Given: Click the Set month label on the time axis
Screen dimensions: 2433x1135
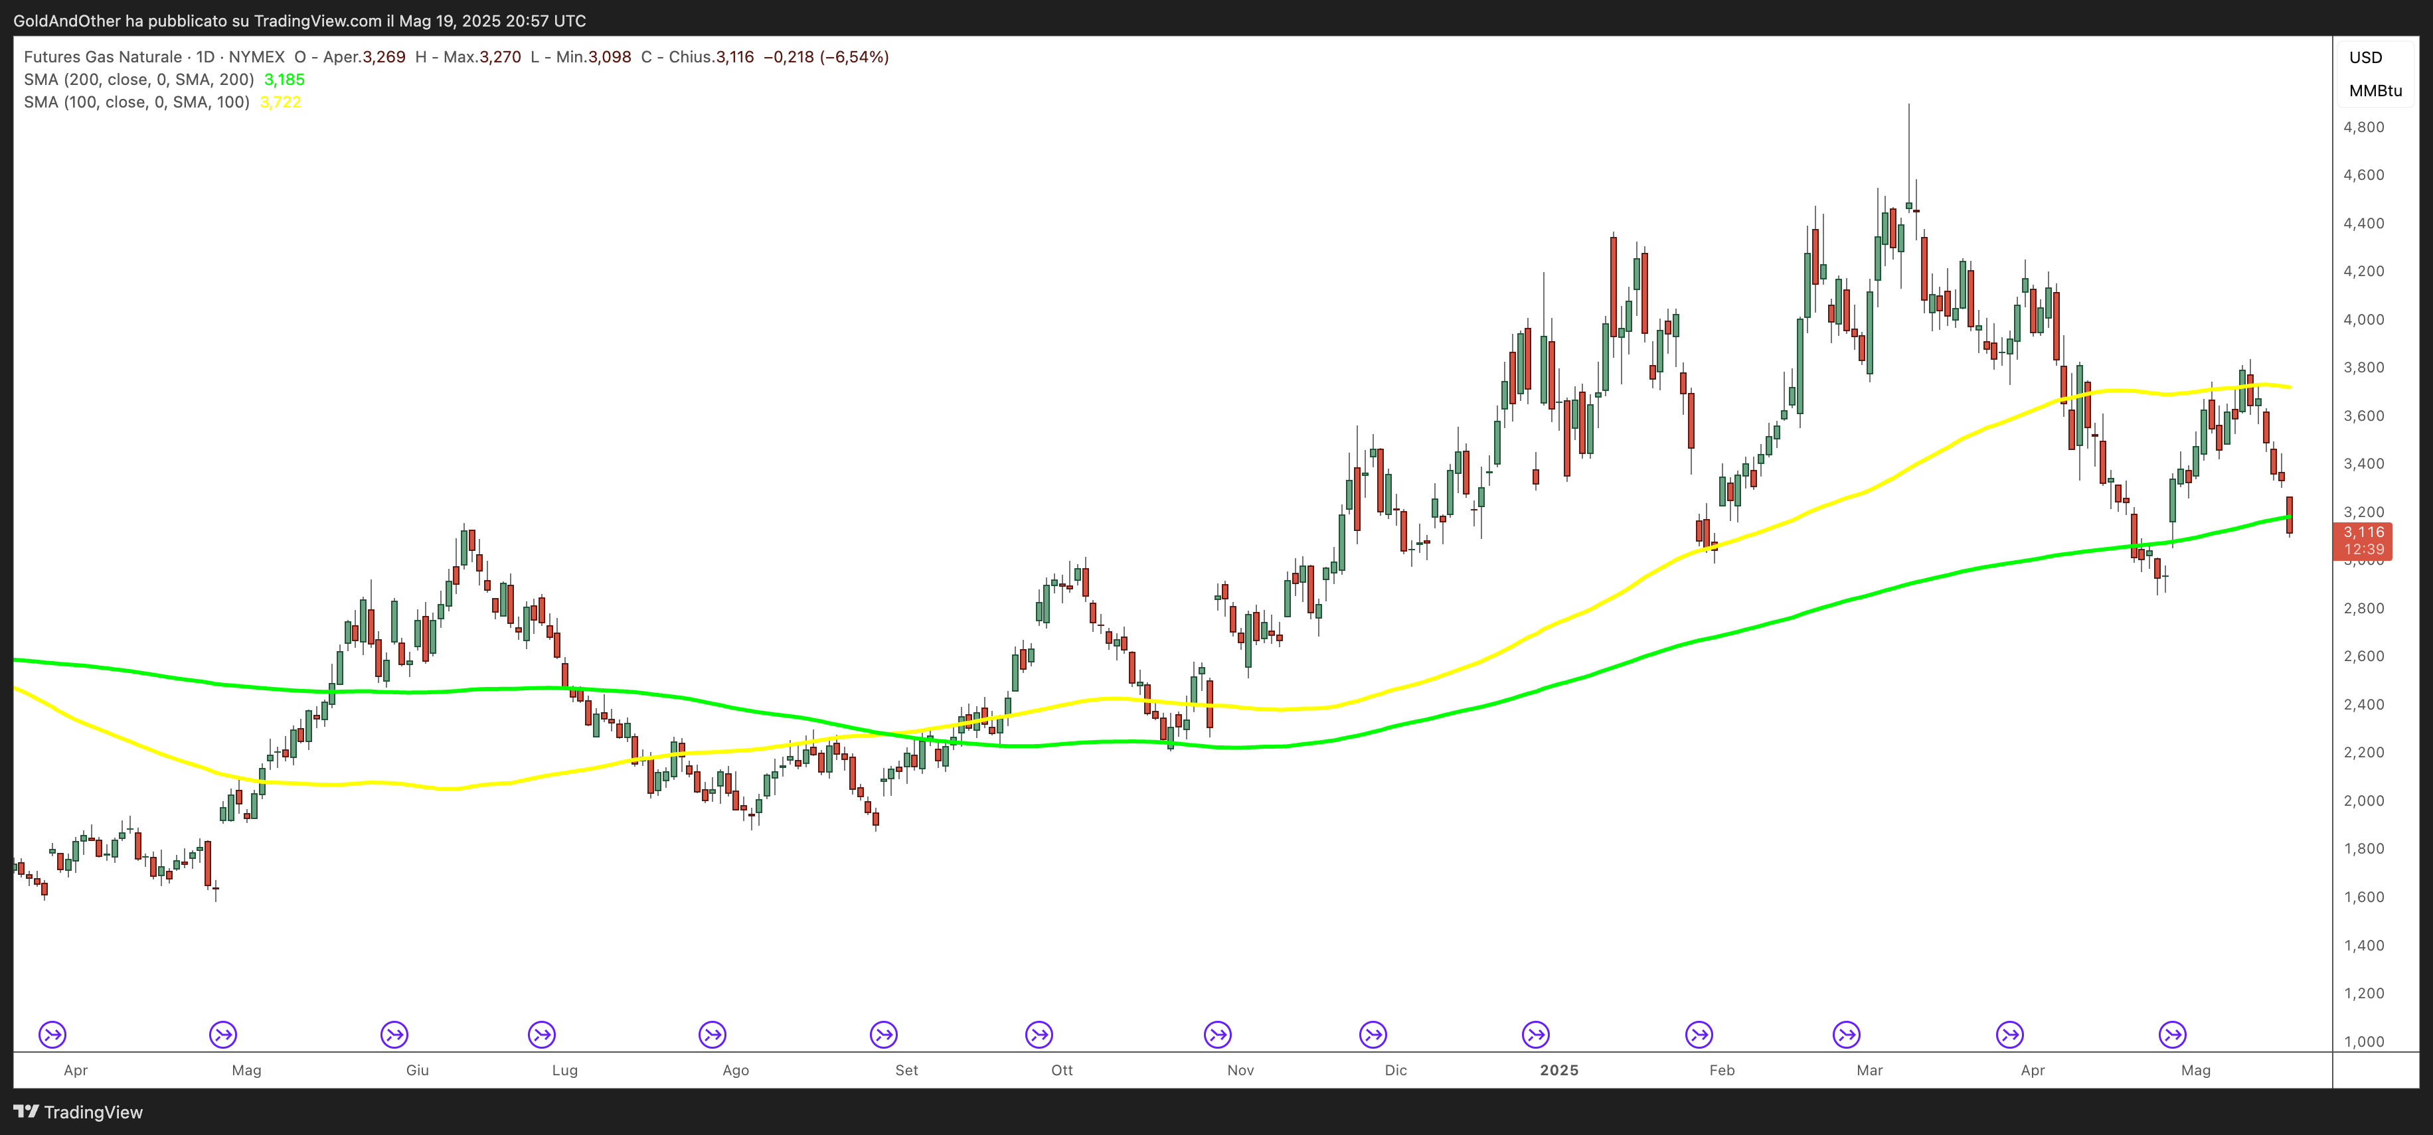Looking at the screenshot, I should click(906, 1070).
